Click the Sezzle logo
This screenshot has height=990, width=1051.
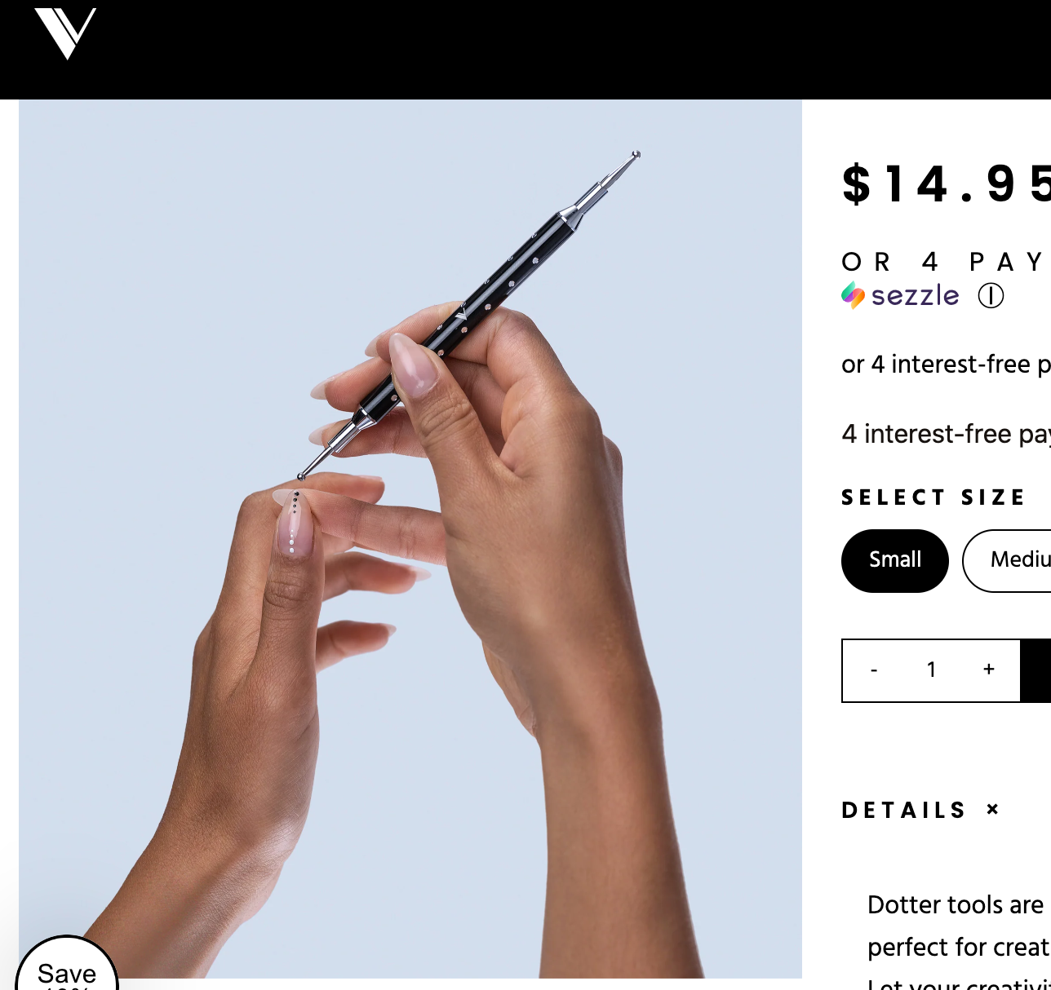[x=900, y=295]
